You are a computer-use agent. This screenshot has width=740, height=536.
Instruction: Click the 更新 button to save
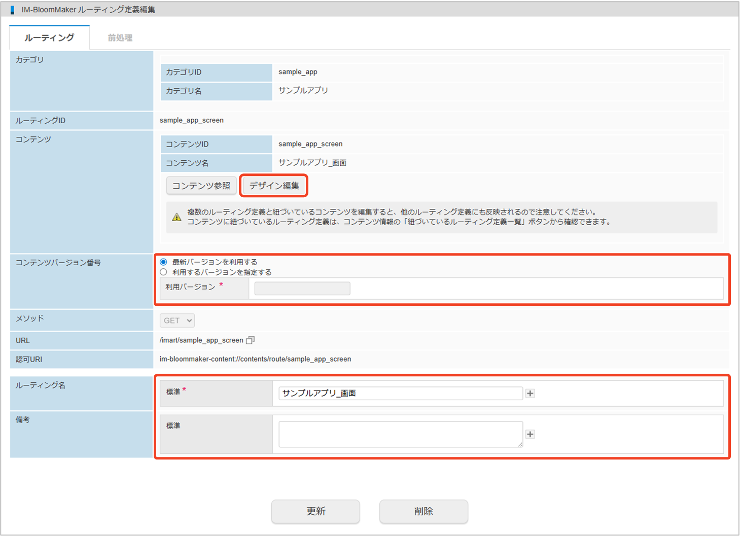(315, 511)
